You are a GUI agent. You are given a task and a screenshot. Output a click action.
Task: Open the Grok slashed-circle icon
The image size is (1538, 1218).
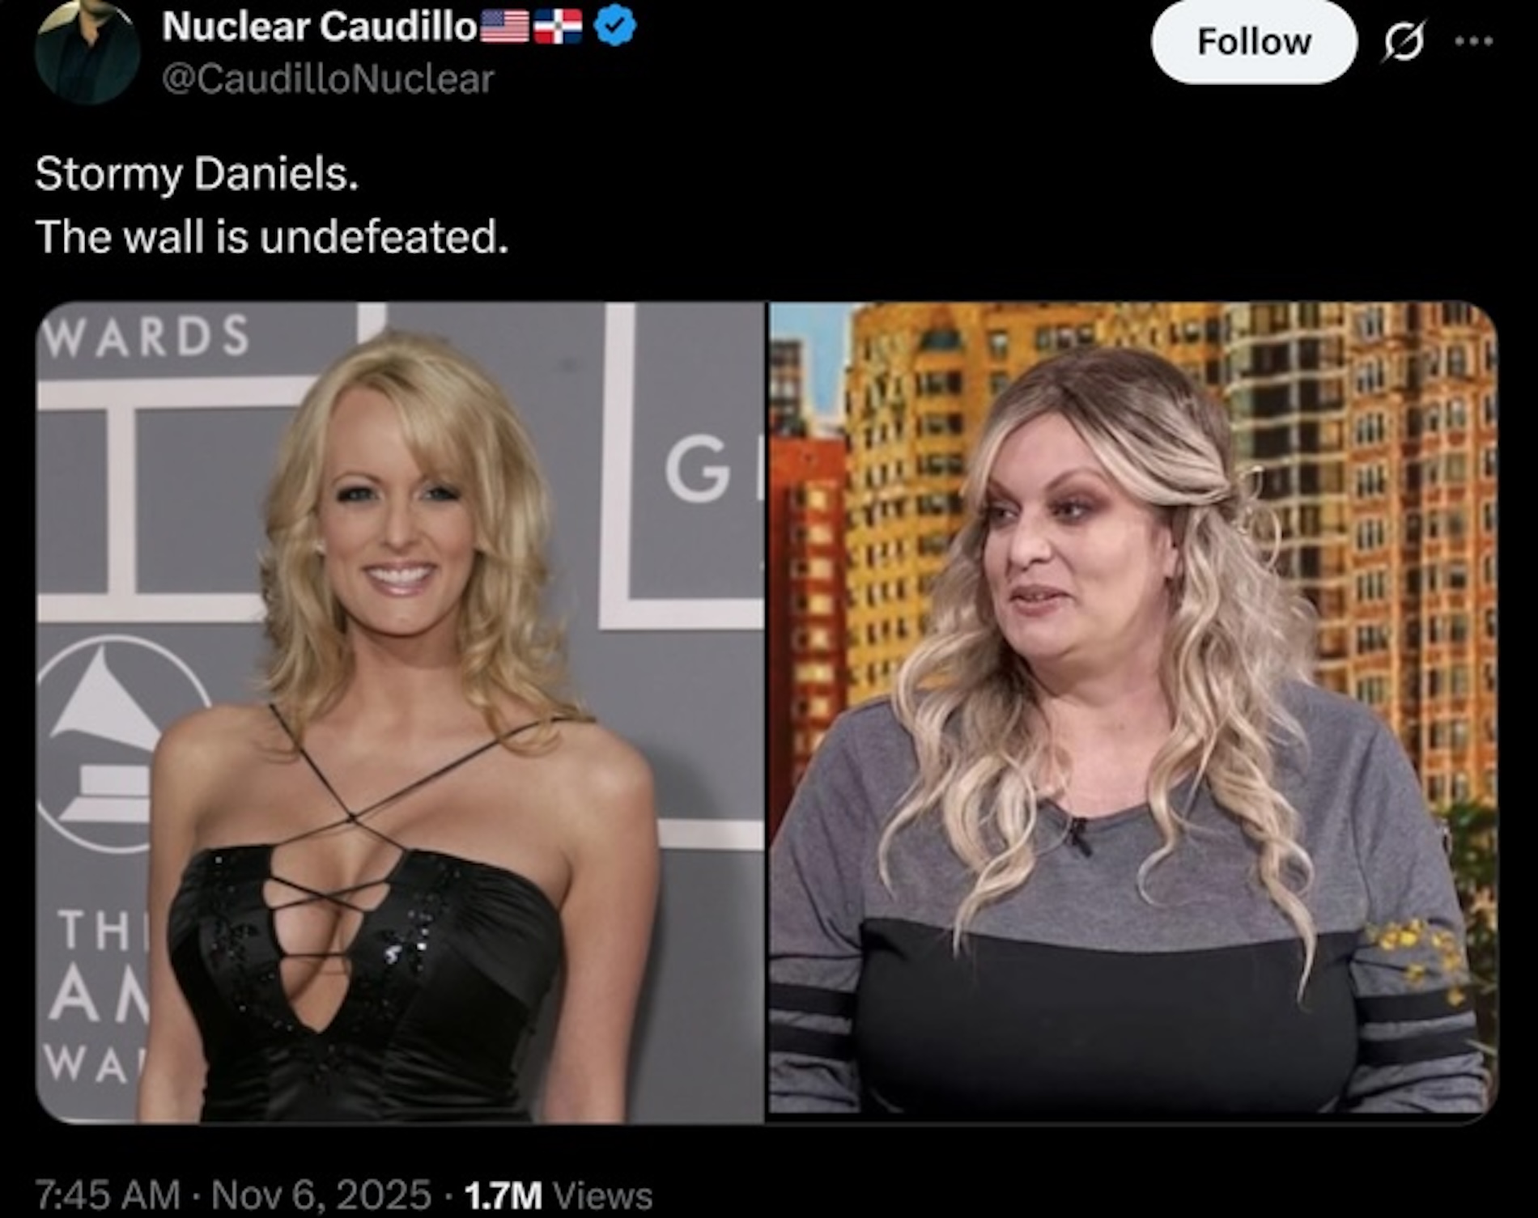point(1403,41)
